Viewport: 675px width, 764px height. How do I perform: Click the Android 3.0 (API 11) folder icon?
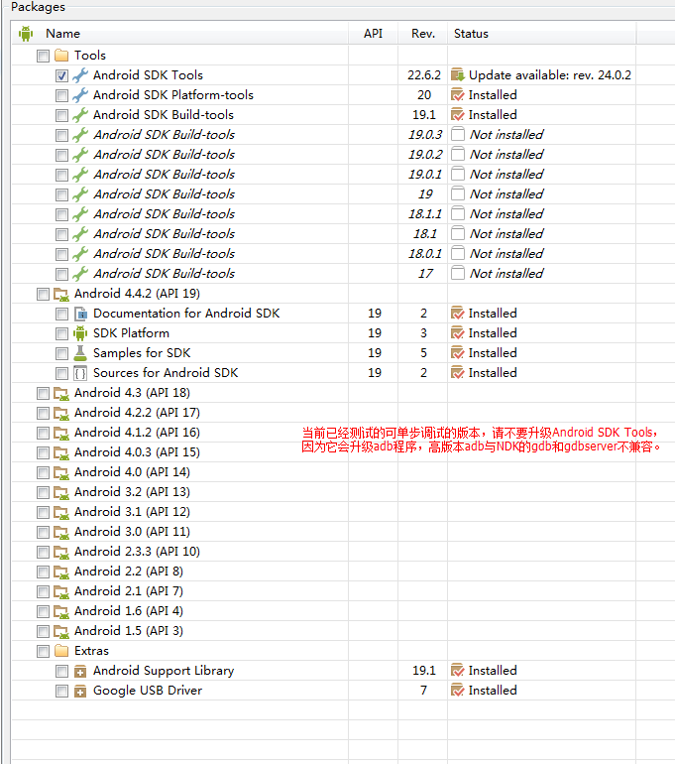click(61, 532)
